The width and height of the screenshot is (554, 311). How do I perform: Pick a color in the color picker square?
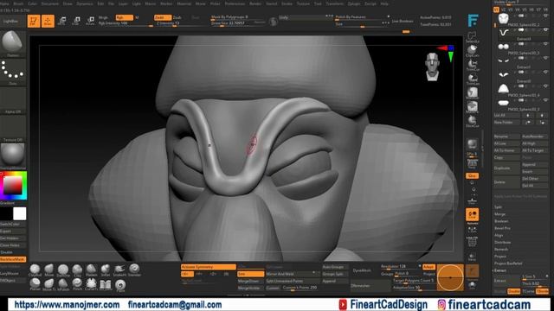[13, 185]
